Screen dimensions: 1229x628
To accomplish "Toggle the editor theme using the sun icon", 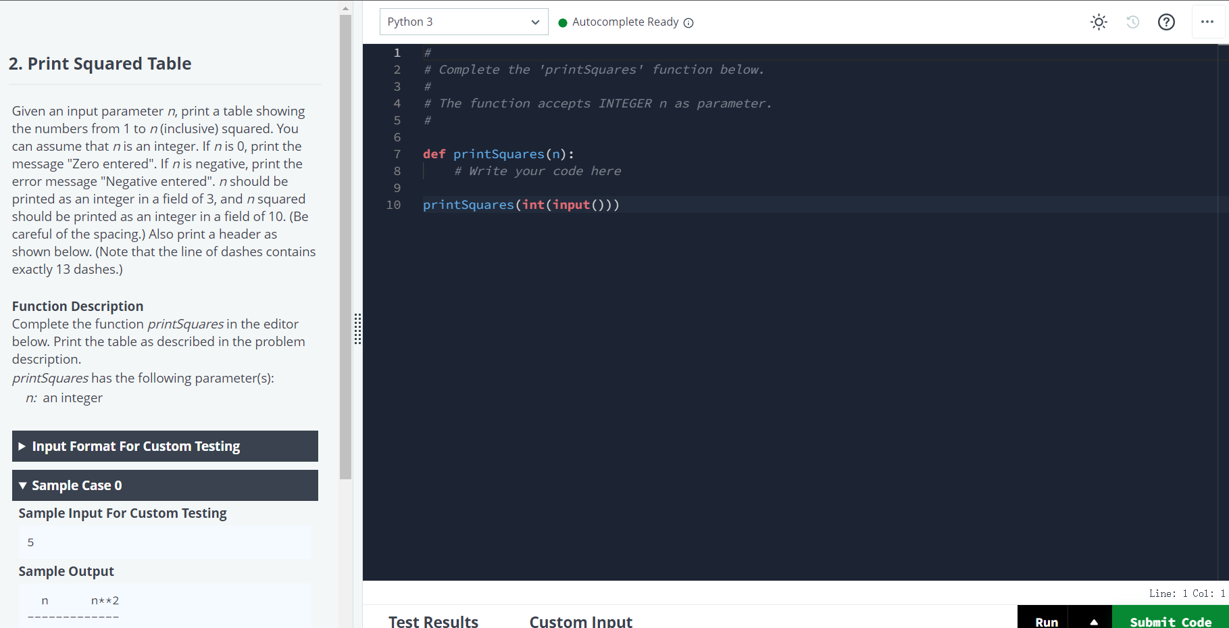I will click(1099, 22).
